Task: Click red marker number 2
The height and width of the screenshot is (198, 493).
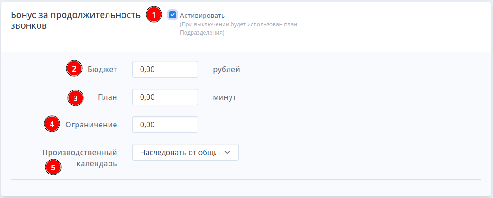Action: (x=74, y=68)
